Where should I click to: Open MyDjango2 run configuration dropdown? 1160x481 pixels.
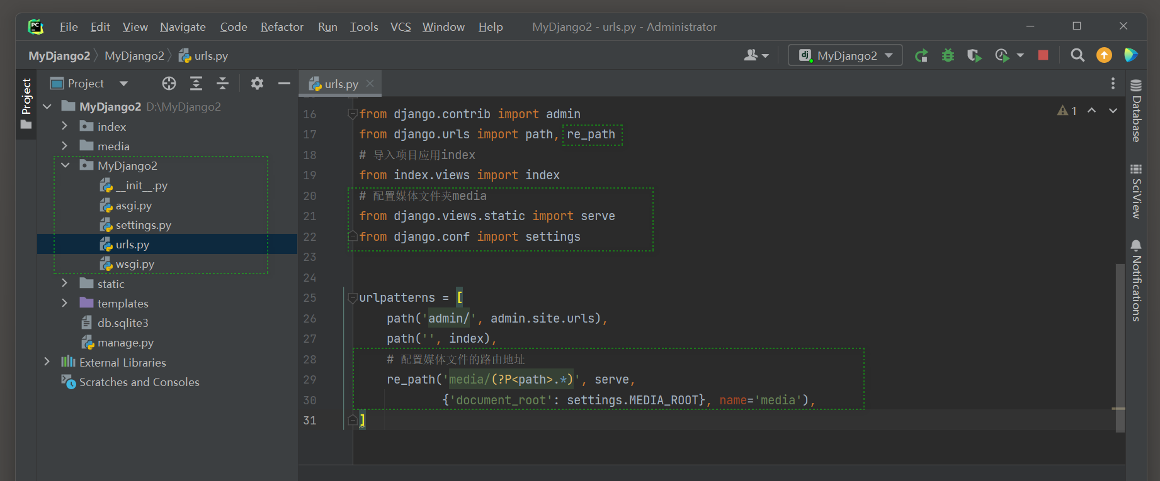845,55
